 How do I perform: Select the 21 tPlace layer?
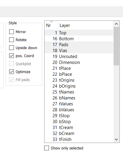click(79, 68)
